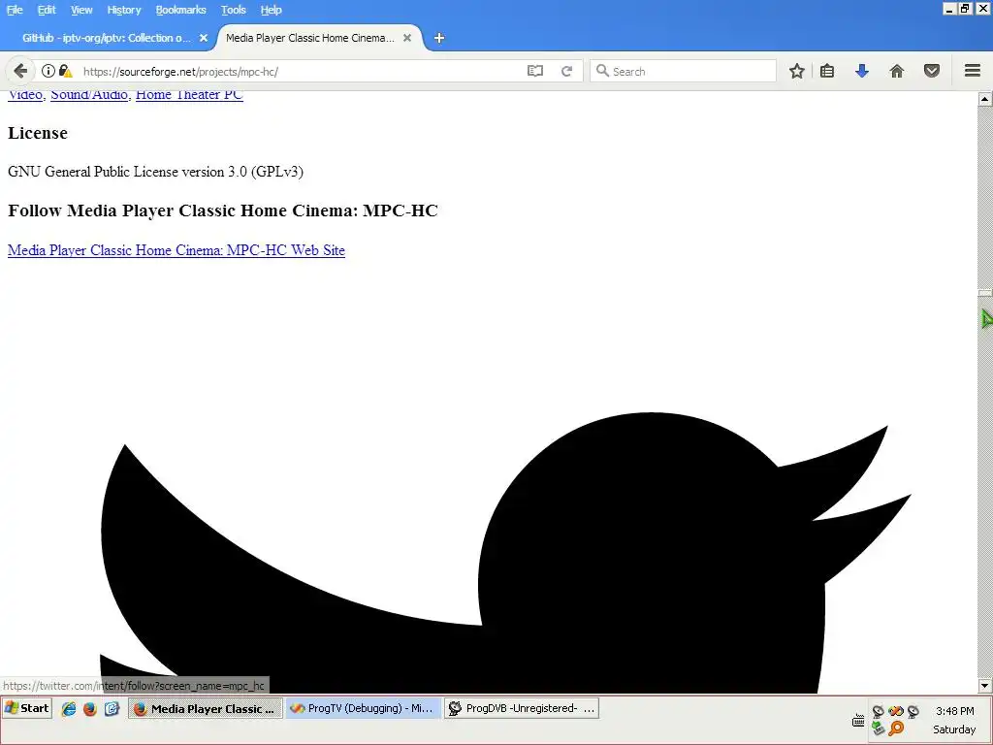
Task: Follow the Sound/Audio category link
Action: point(89,95)
